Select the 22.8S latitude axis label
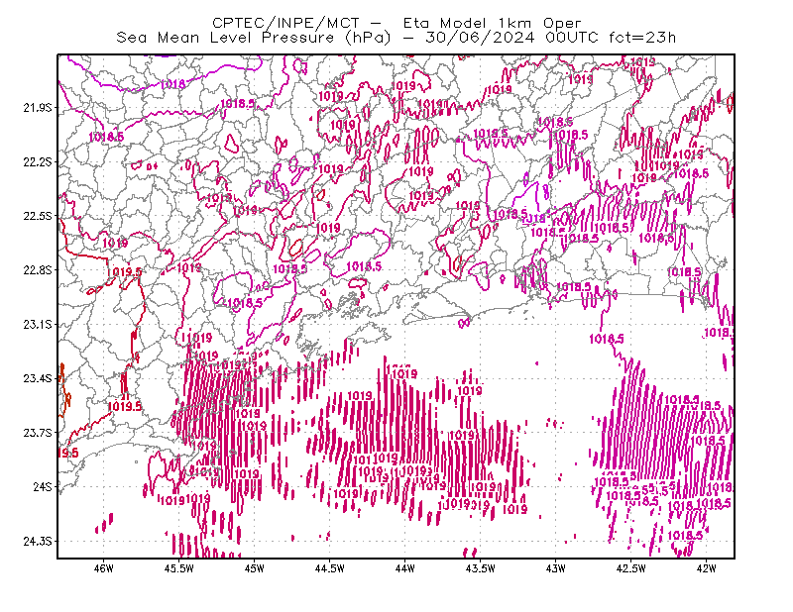 (x=38, y=270)
